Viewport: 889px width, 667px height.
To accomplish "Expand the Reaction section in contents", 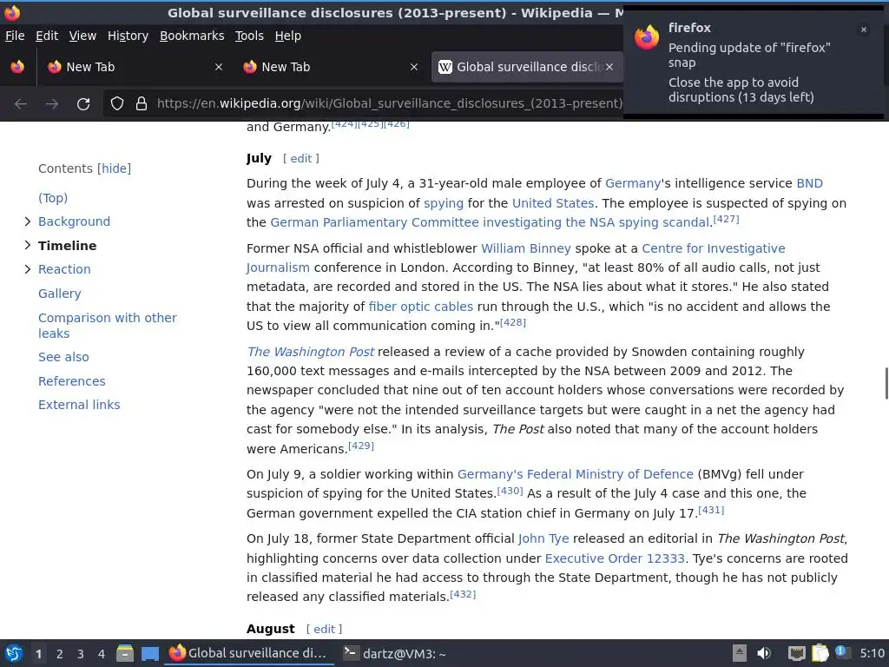I will pos(27,269).
